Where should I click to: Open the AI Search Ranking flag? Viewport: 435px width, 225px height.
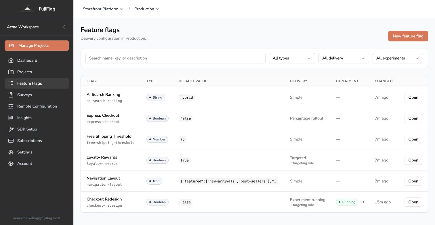[413, 97]
